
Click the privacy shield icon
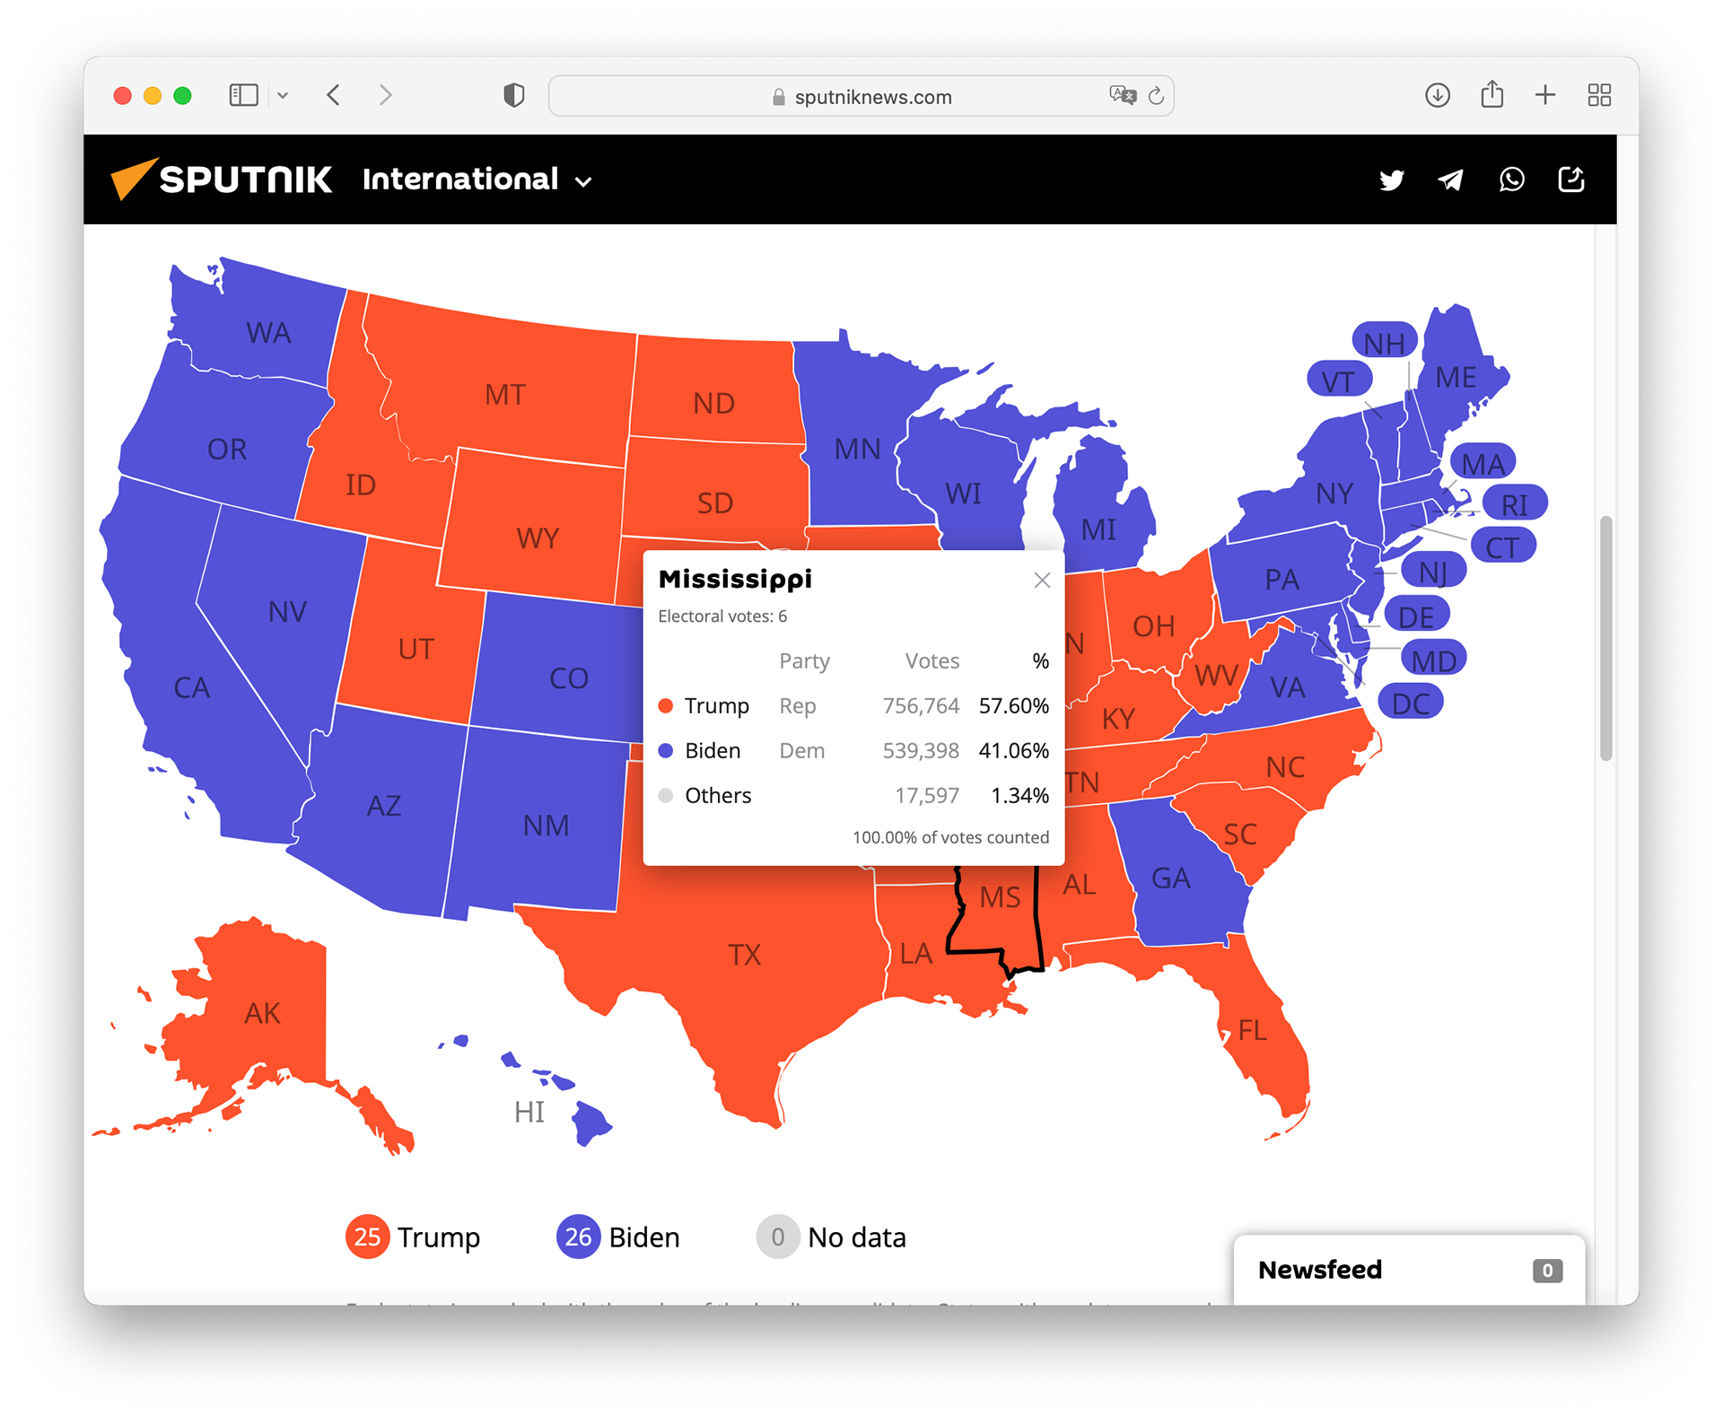click(514, 95)
